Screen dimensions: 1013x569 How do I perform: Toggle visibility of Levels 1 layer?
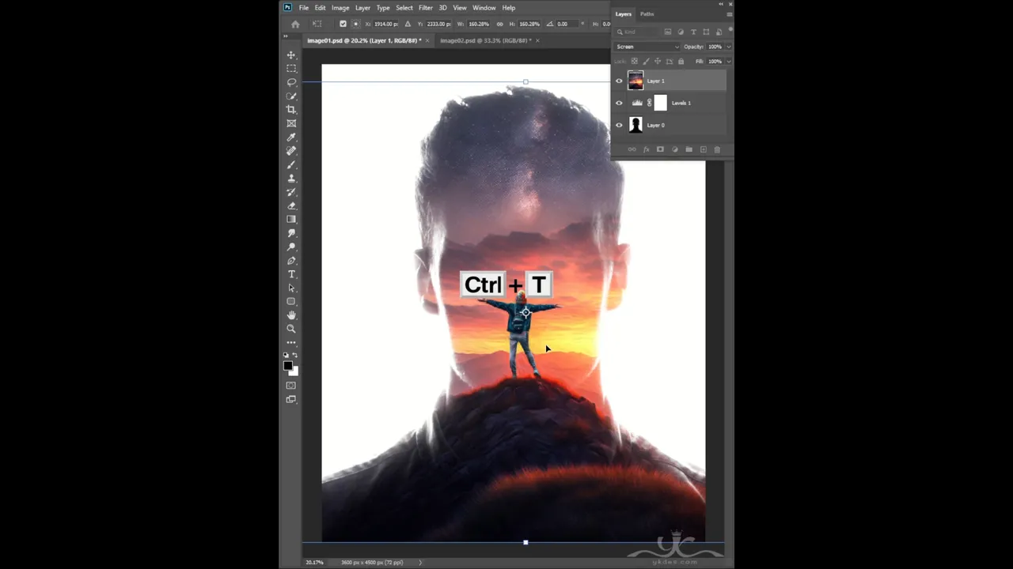pyautogui.click(x=619, y=103)
